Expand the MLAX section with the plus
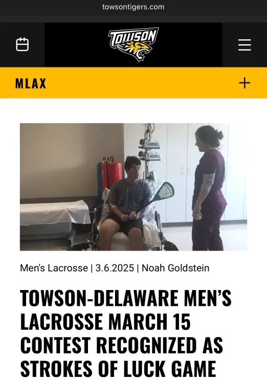 point(244,83)
